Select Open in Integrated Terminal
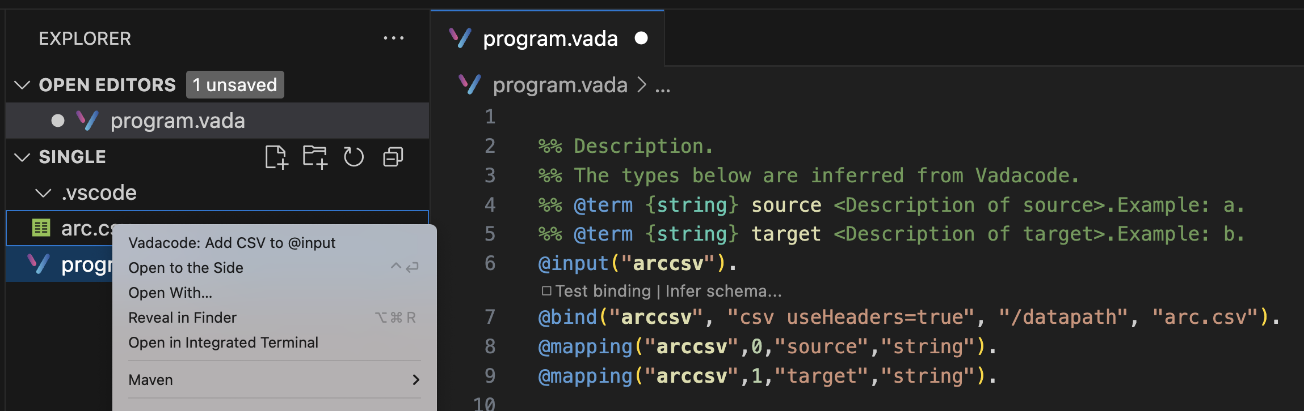Viewport: 1304px width, 411px height. (223, 342)
